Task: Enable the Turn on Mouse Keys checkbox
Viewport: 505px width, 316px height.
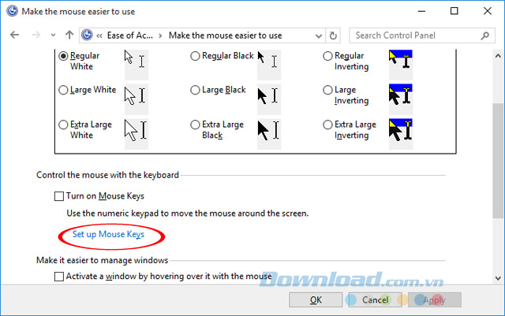Action: [59, 196]
